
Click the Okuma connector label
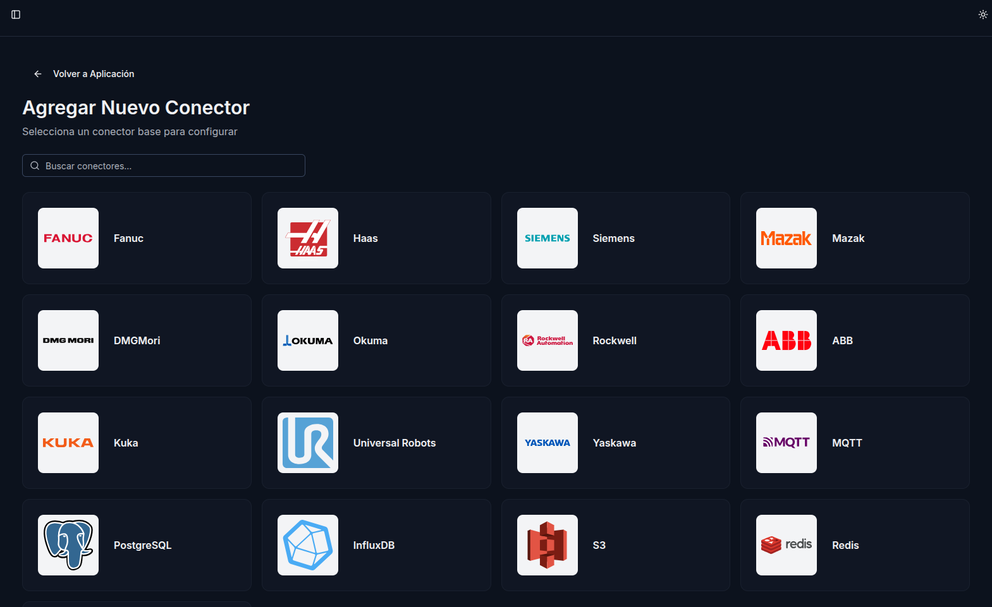(370, 340)
